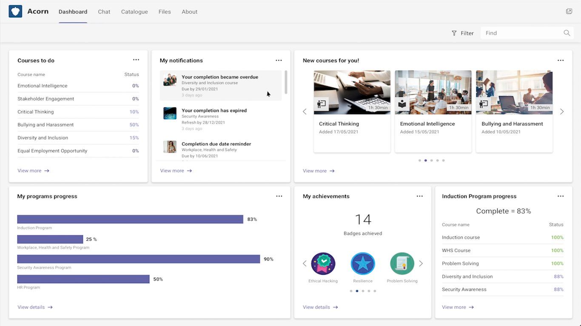Image resolution: width=581 pixels, height=326 pixels.
Task: Click View details under My achievements
Action: (321, 307)
